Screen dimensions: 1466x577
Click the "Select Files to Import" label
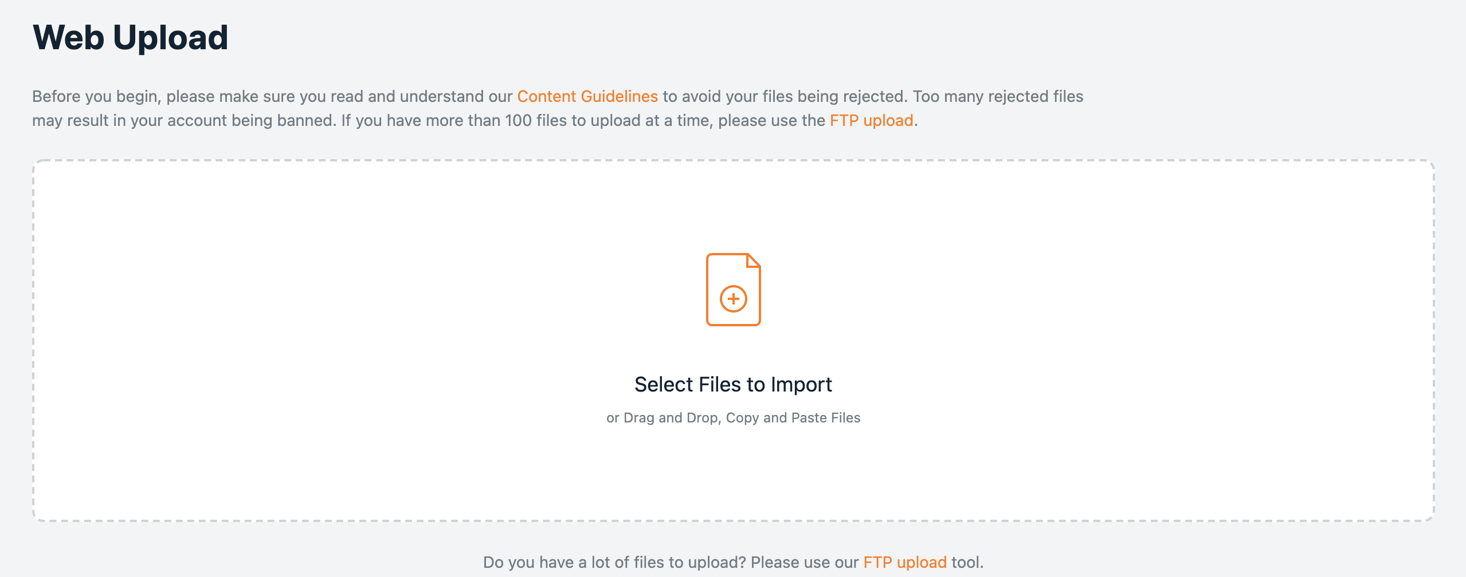(733, 385)
